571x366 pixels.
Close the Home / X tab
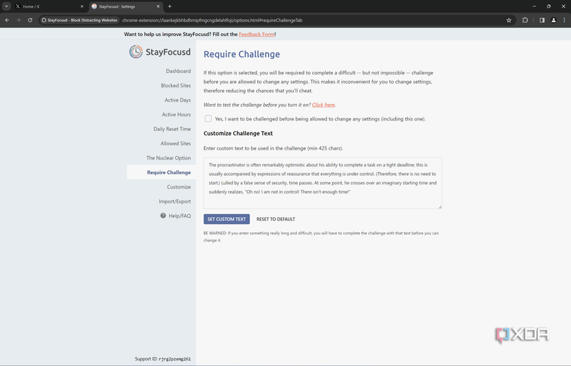coord(82,6)
